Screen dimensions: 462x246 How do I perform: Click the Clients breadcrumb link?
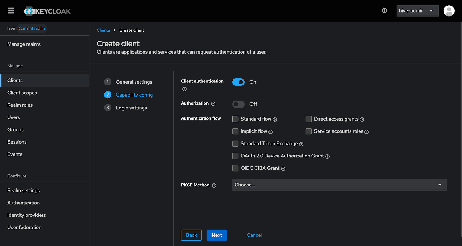click(x=103, y=30)
